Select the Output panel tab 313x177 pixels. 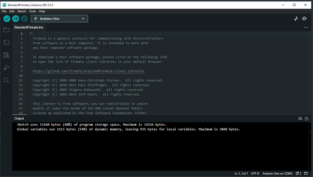pyautogui.click(x=19, y=118)
